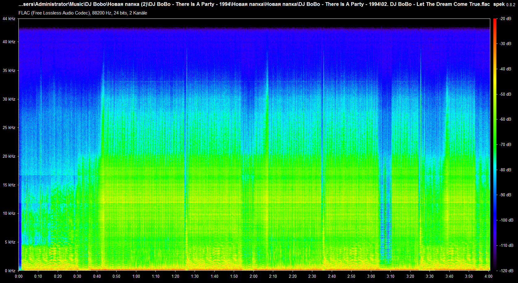
Task: Select the 10 kHz frequency label
Action: click(x=9, y=213)
